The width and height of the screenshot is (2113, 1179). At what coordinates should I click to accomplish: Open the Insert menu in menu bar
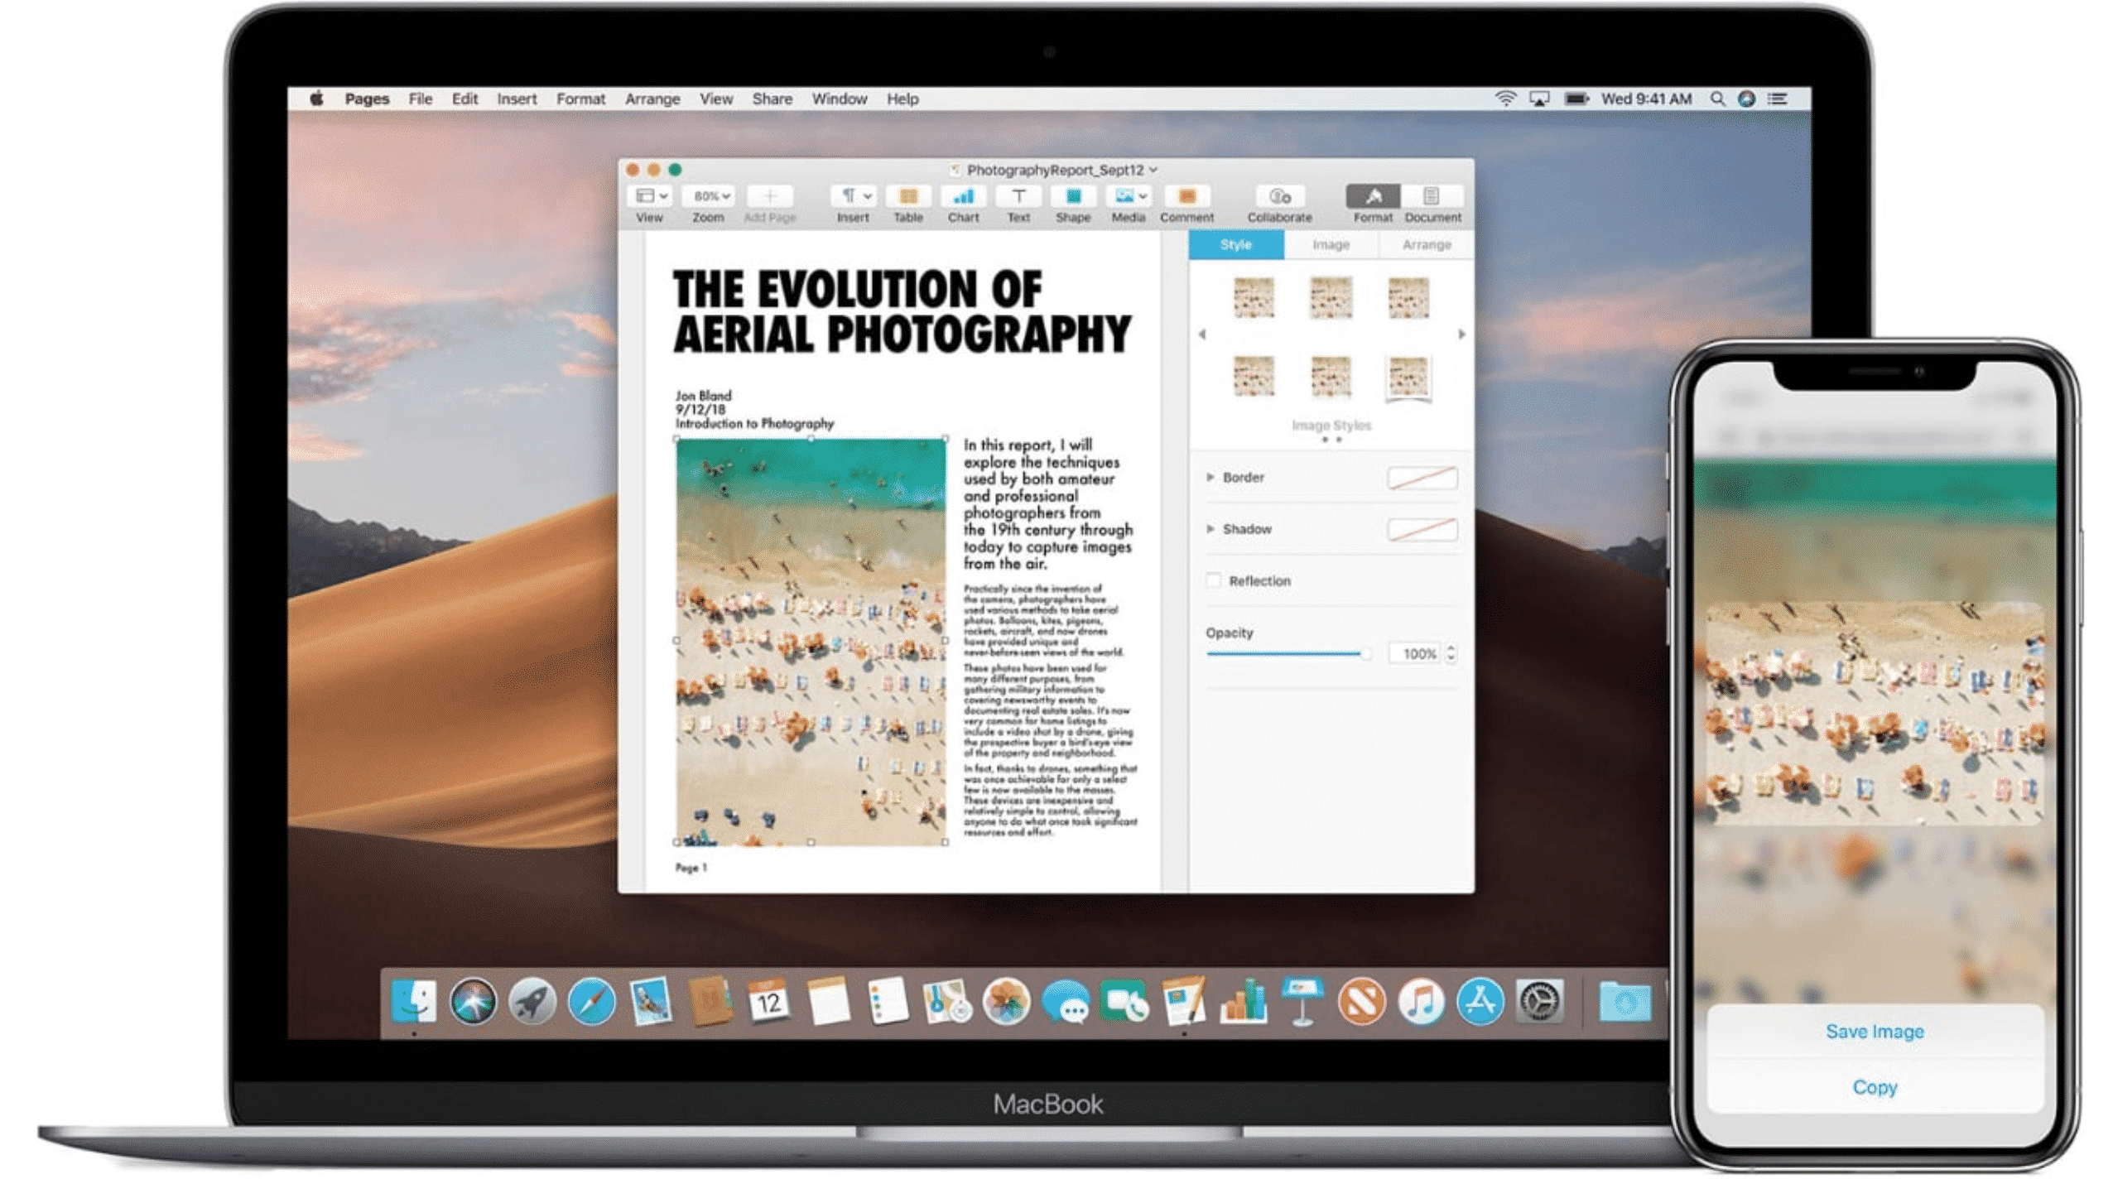[x=516, y=99]
